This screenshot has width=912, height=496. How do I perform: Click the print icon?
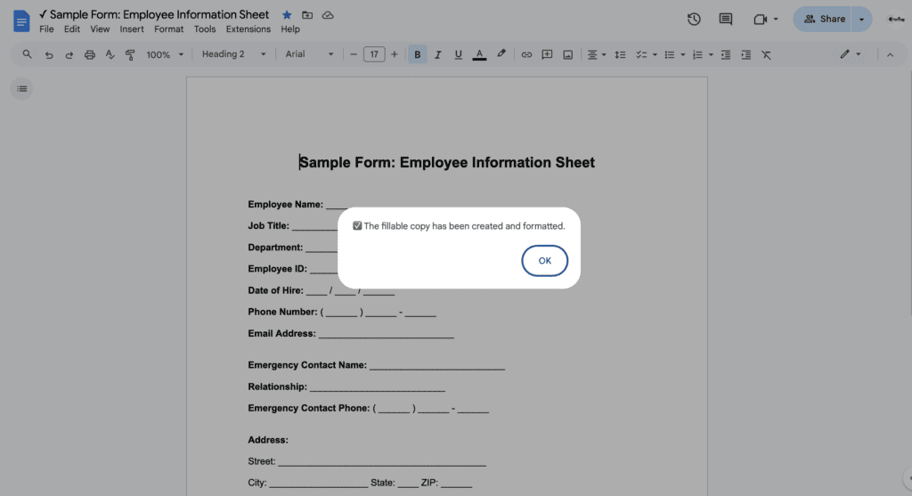[x=90, y=54]
